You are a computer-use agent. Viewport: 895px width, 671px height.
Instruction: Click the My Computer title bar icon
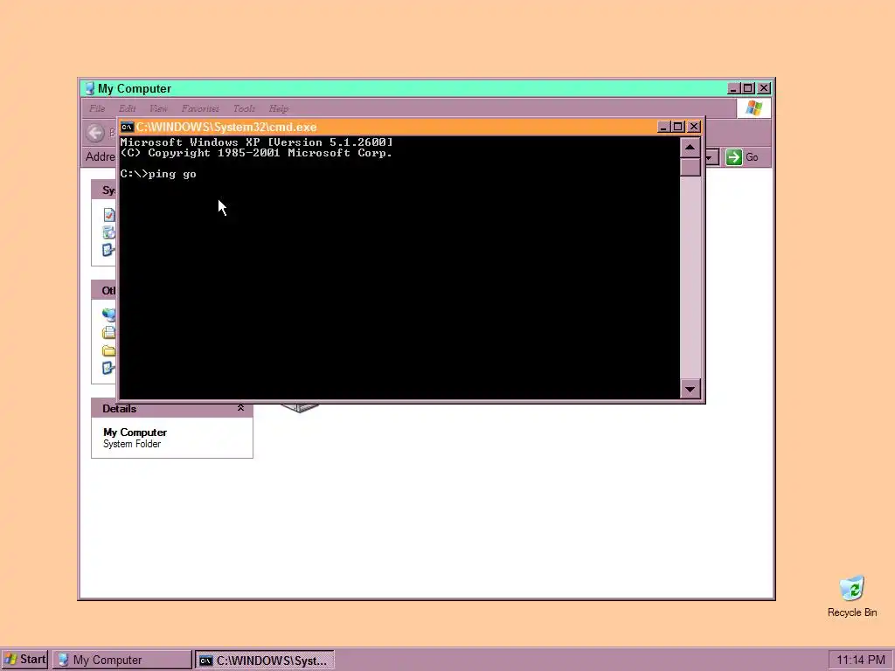click(x=90, y=88)
